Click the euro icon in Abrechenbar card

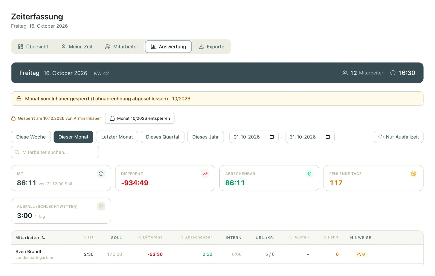click(309, 174)
